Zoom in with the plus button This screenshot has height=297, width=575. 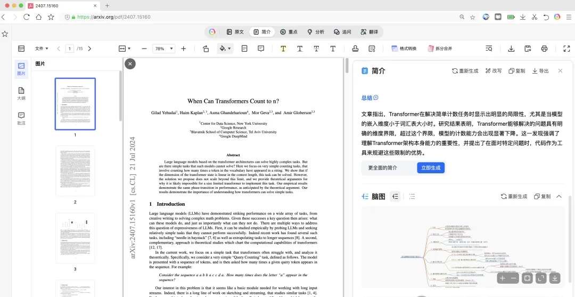coord(183,49)
